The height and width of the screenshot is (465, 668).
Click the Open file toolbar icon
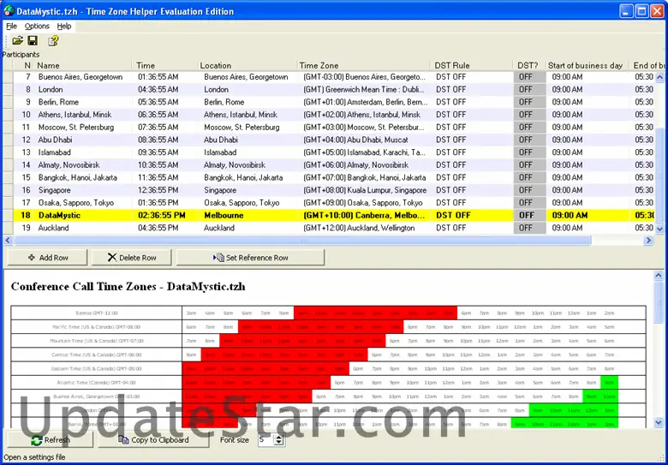tap(17, 41)
